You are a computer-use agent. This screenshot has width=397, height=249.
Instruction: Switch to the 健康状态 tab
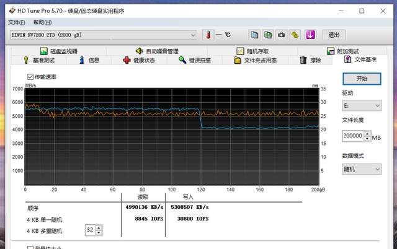point(139,61)
